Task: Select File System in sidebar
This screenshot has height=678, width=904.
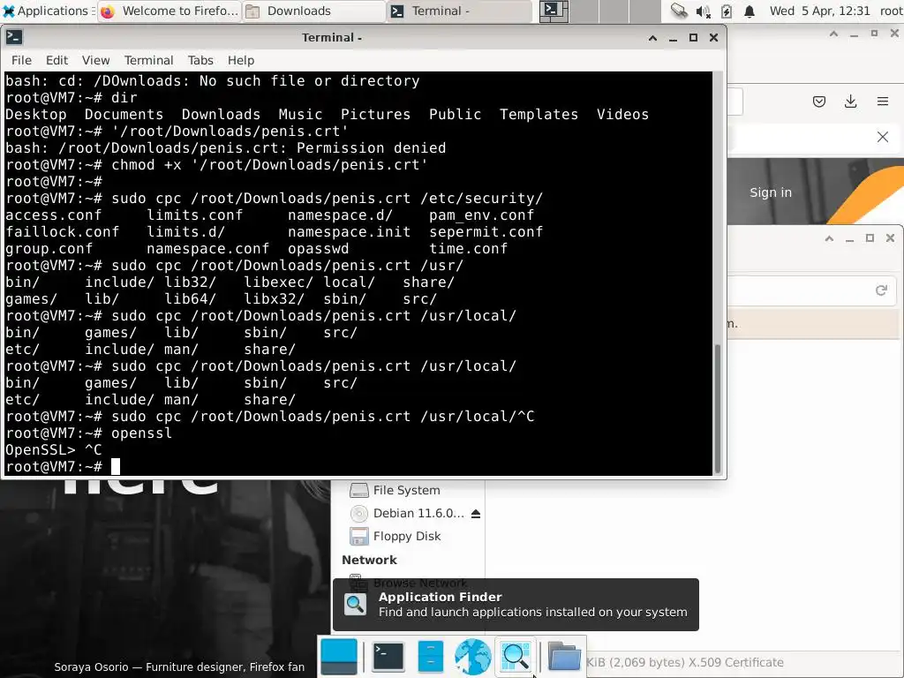Action: (x=406, y=490)
